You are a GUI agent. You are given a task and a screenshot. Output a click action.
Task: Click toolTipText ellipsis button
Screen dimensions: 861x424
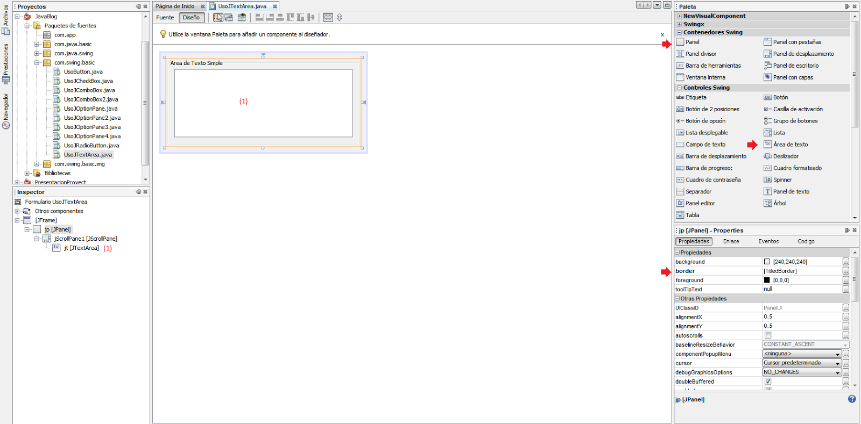pos(846,289)
